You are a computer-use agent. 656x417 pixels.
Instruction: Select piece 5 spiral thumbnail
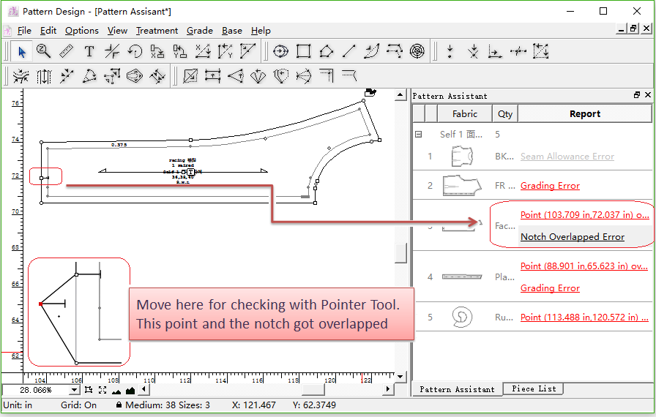point(463,317)
